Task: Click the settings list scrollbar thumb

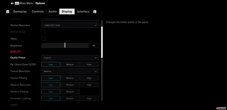Action: [x=102, y=42]
